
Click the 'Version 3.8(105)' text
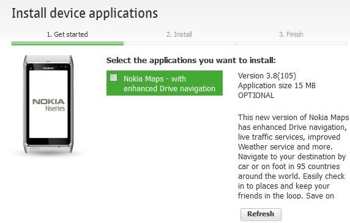pyautogui.click(x=267, y=76)
